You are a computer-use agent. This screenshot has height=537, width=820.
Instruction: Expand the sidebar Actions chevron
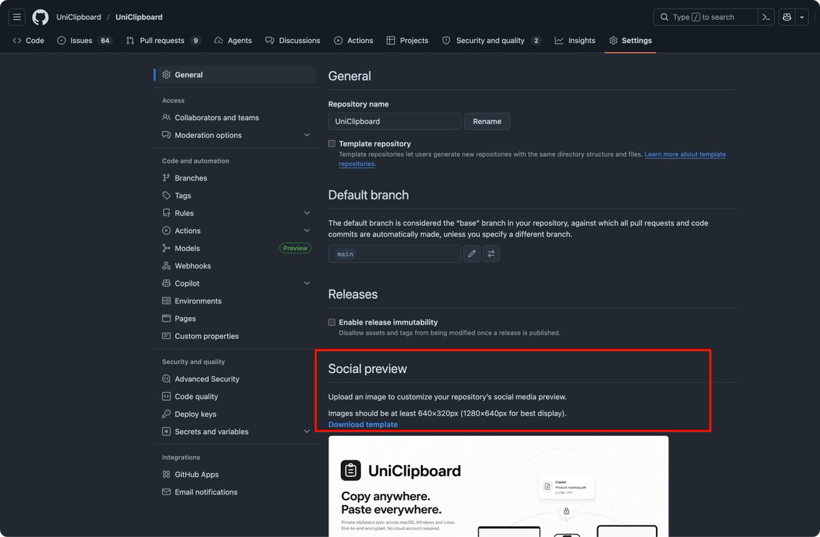[307, 231]
